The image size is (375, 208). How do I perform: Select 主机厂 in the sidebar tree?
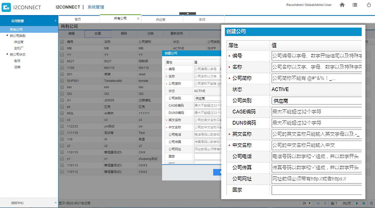(x=19, y=48)
